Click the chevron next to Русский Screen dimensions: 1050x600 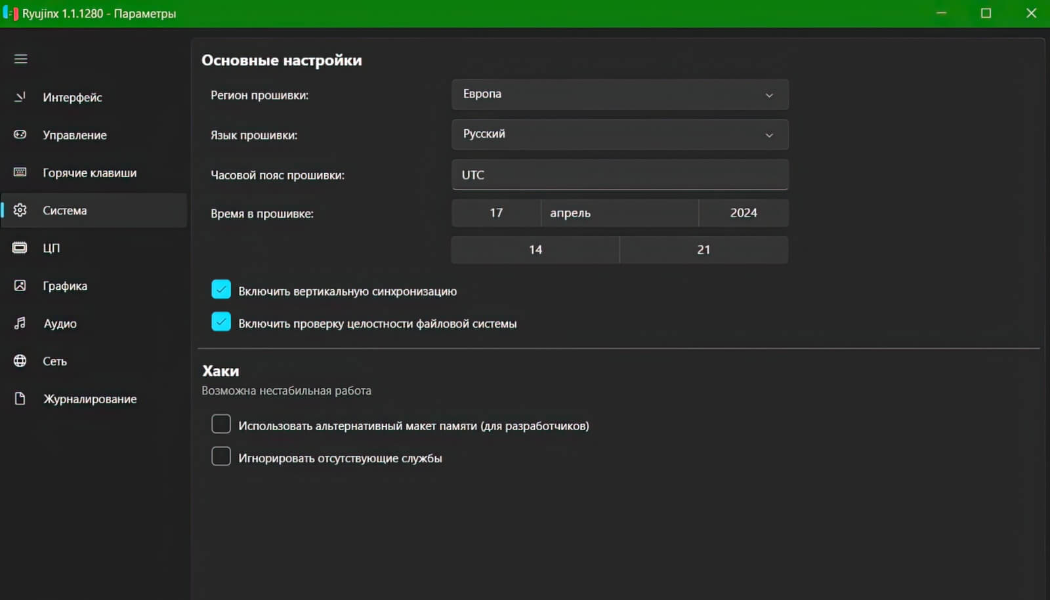pyautogui.click(x=769, y=135)
